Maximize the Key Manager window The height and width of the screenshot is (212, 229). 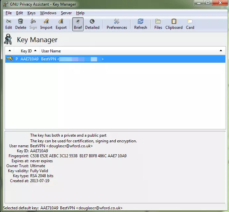(x=208, y=4)
